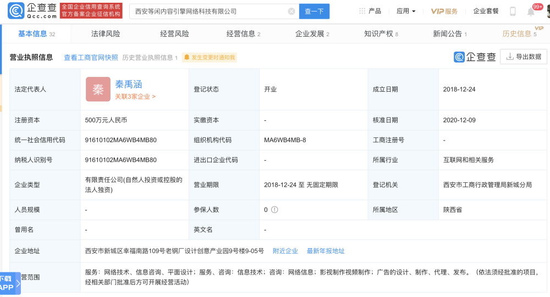The width and height of the screenshot is (550, 297).
Task: Switch to 企业发展 tab
Action: (x=312, y=33)
